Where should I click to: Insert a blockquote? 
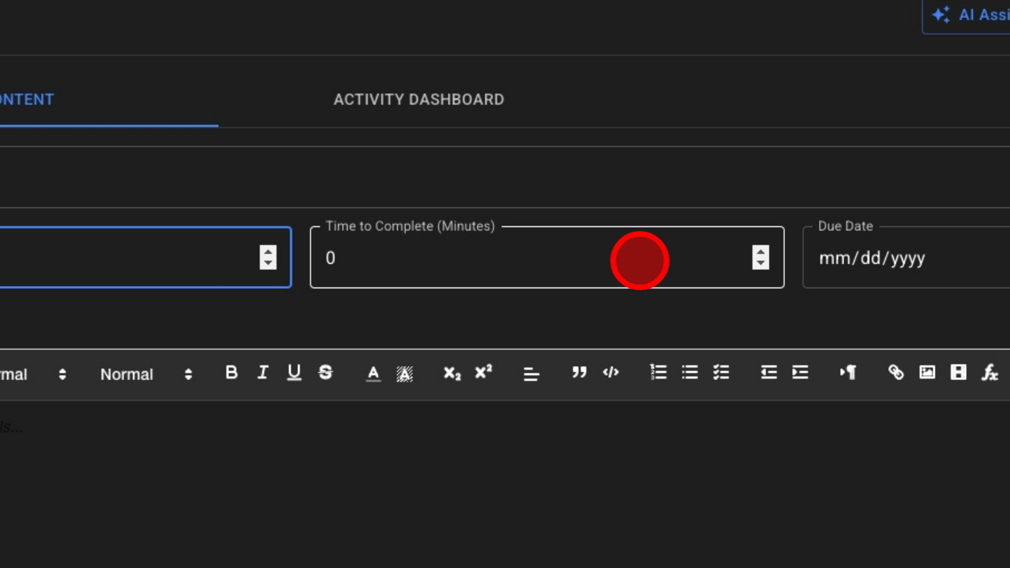point(579,372)
